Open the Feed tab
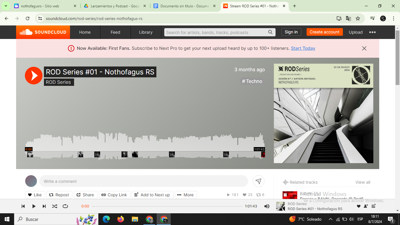The width and height of the screenshot is (400, 225). [x=115, y=32]
